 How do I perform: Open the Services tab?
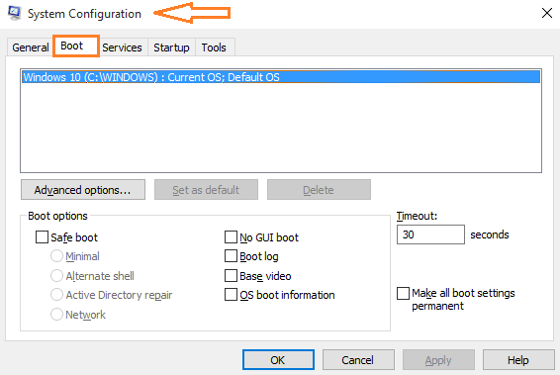(122, 47)
